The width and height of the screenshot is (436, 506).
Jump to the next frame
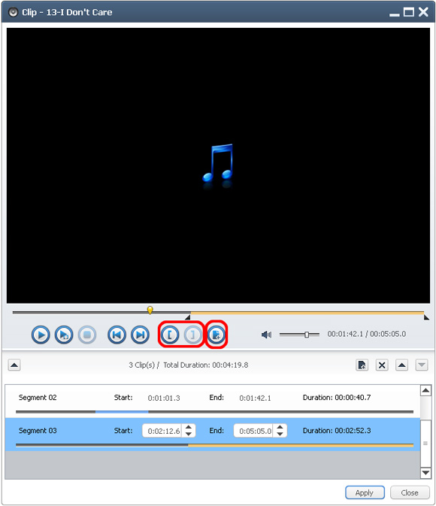140,335
